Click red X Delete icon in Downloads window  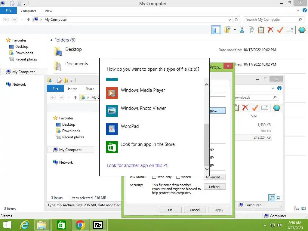tap(245, 108)
